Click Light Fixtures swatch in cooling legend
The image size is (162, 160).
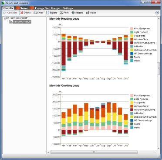coord(132,99)
